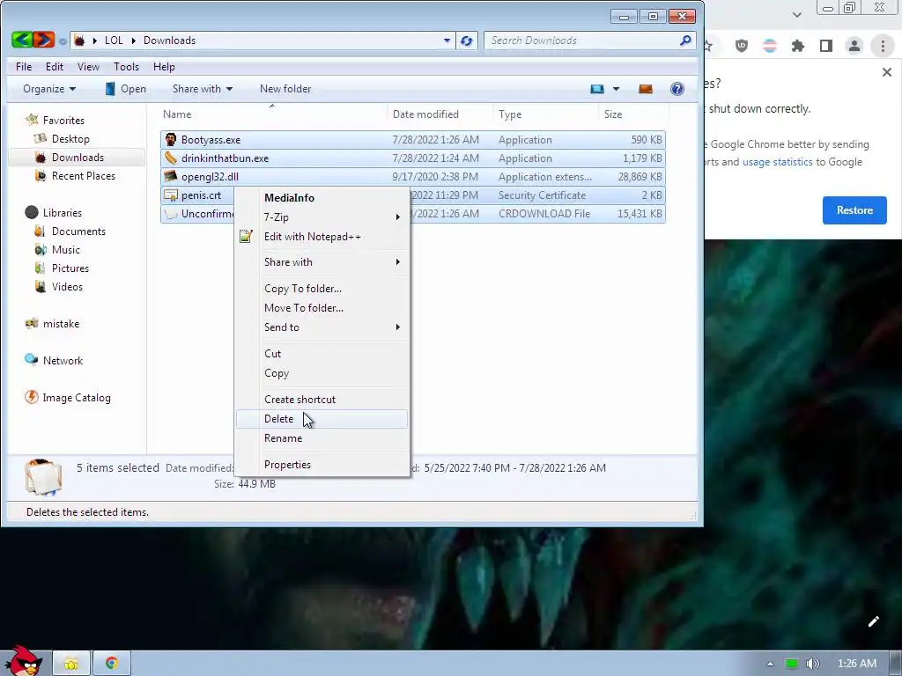Click the Notepad++ icon in context menu
Viewport: 902px width, 676px height.
[x=246, y=236]
